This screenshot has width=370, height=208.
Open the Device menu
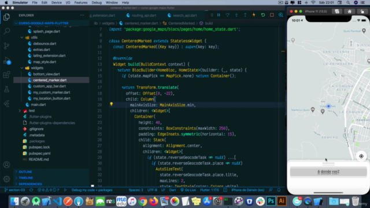[x=57, y=2]
